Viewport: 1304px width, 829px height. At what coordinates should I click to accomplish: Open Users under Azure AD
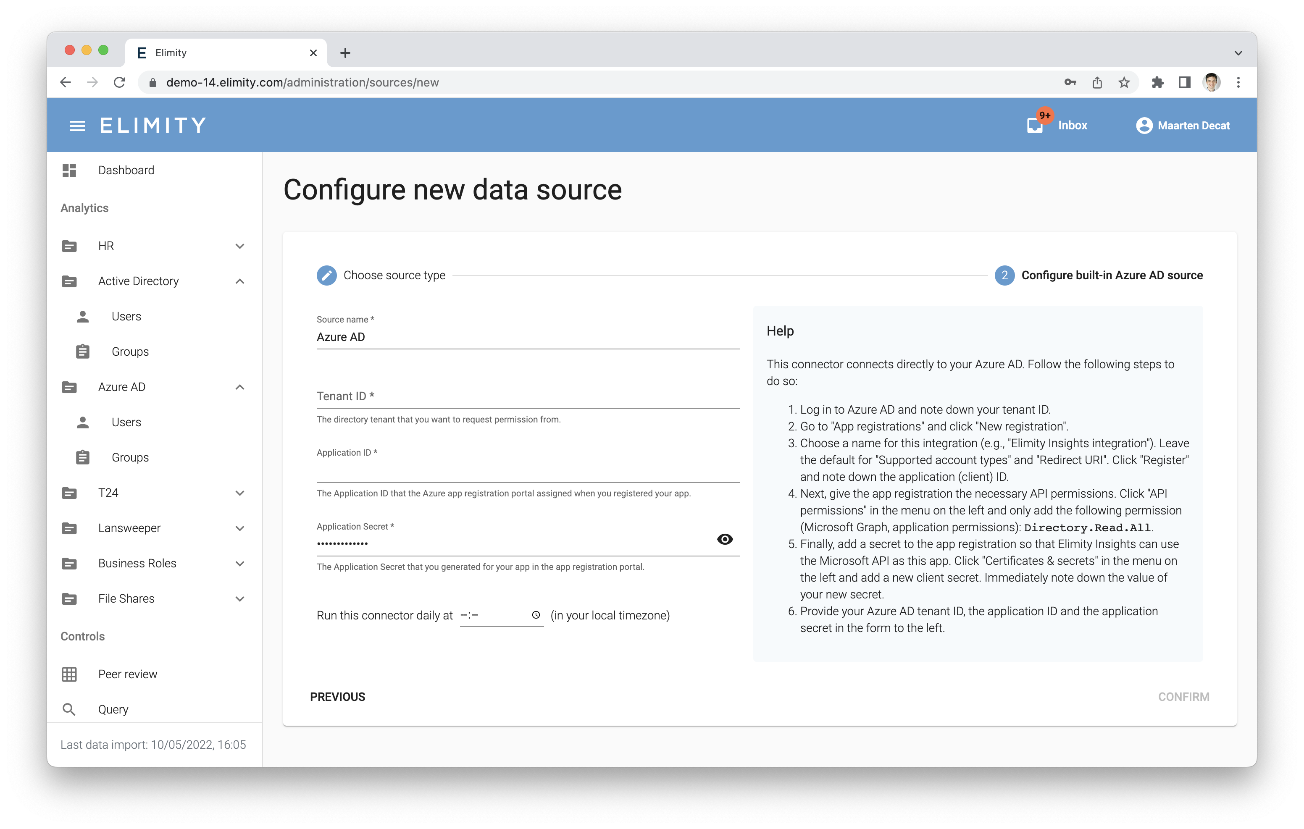point(155,422)
